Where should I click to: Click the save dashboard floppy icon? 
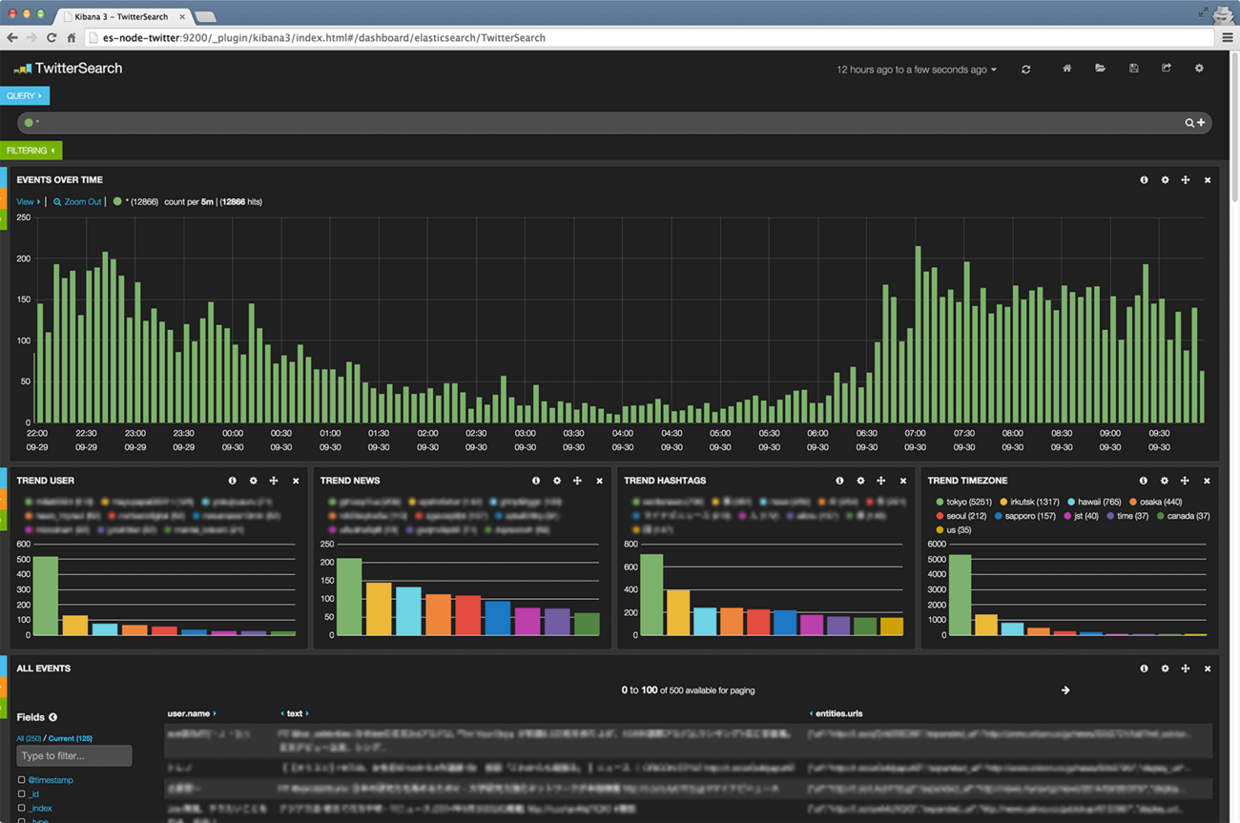(1133, 69)
